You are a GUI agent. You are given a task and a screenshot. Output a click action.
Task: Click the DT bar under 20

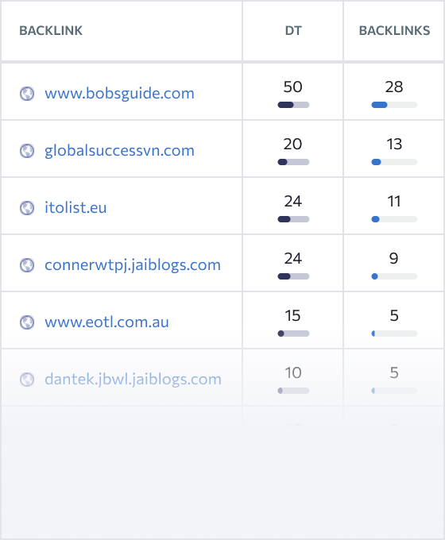[293, 162]
